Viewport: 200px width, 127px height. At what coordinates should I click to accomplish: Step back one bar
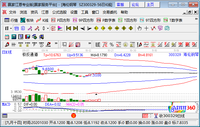tap(83, 28)
